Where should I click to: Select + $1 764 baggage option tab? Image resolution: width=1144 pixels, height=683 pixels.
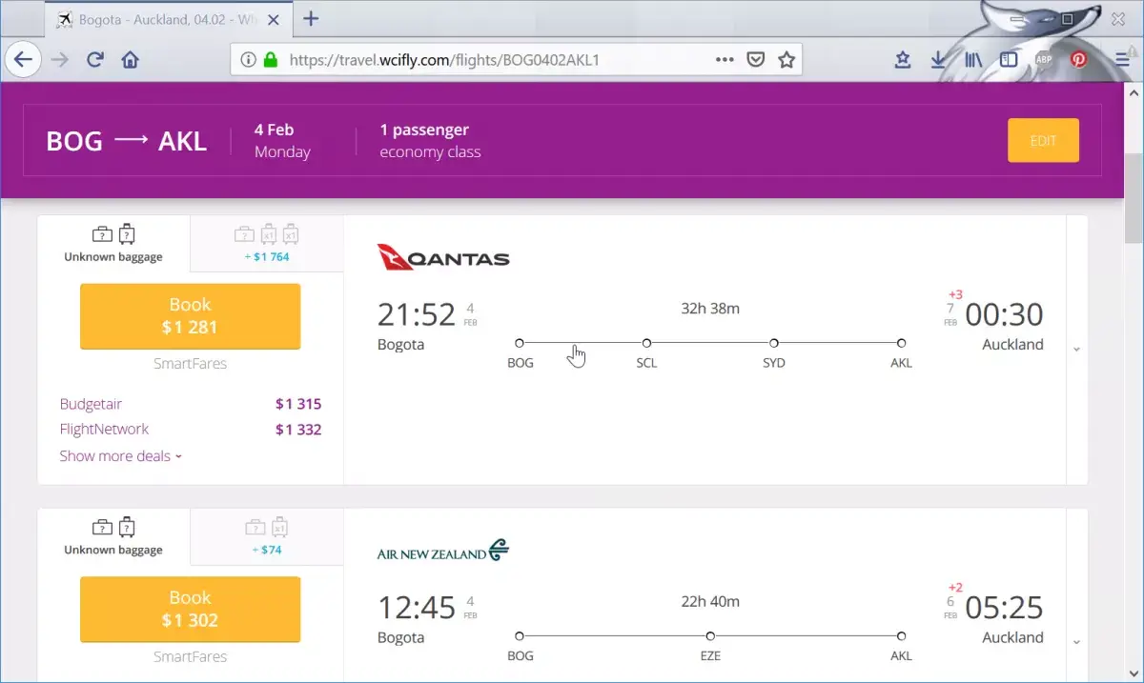pos(267,244)
